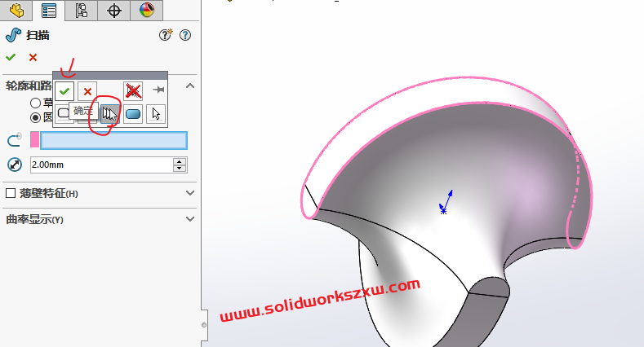Activate the blue path selection box
Image resolution: width=644 pixels, height=347 pixels.
[x=113, y=140]
